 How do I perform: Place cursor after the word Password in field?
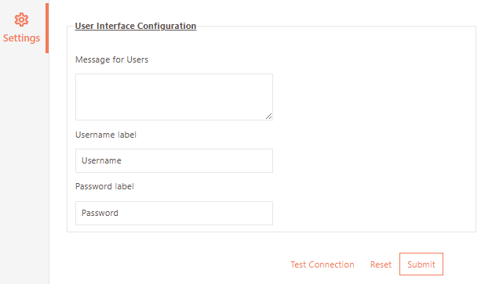coord(119,213)
